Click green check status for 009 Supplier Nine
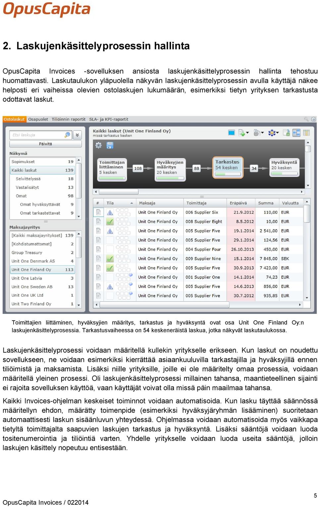This screenshot has height=507, width=318. [x=110, y=259]
